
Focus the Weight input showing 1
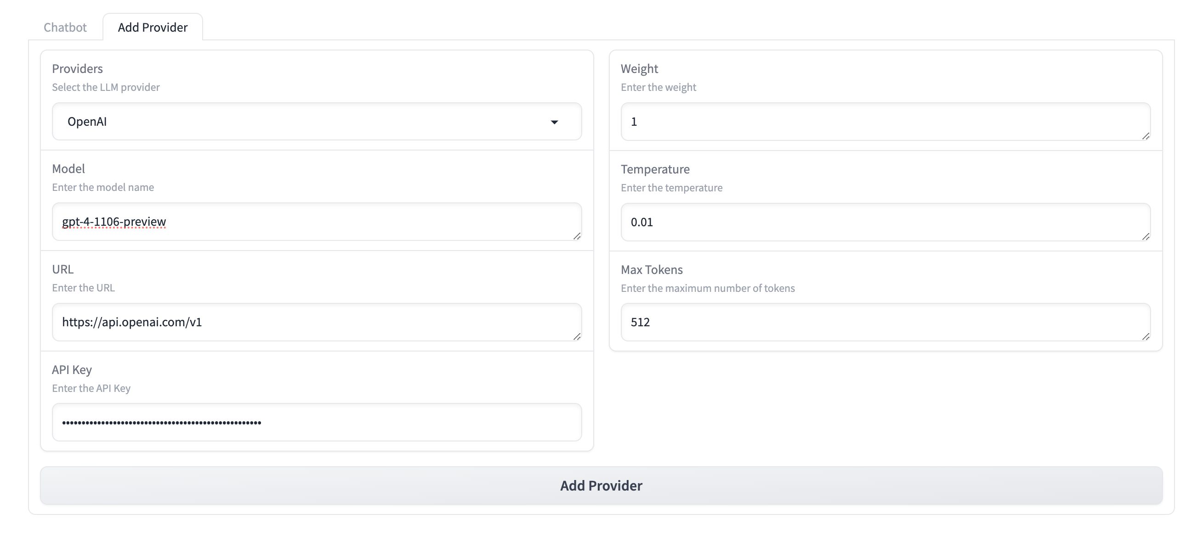(885, 122)
